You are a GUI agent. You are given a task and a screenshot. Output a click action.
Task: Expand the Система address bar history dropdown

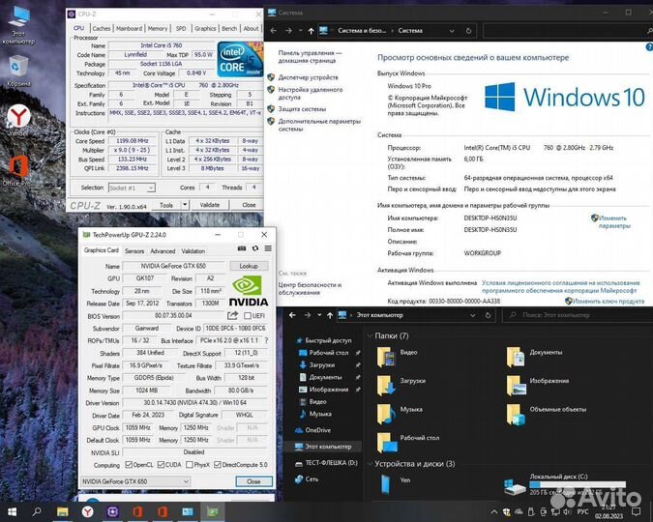(452, 31)
